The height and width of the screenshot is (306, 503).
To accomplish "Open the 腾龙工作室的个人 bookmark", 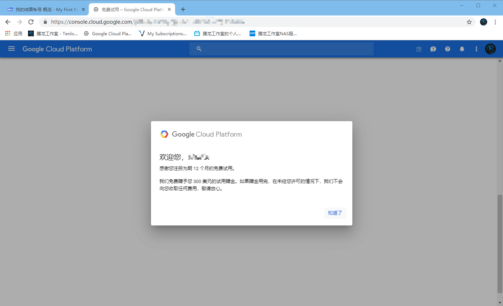I will [x=218, y=33].
